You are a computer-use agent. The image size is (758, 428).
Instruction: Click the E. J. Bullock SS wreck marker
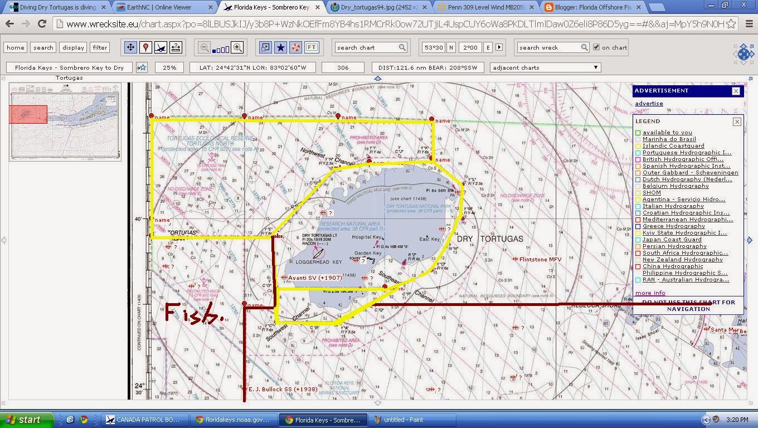[x=245, y=389]
